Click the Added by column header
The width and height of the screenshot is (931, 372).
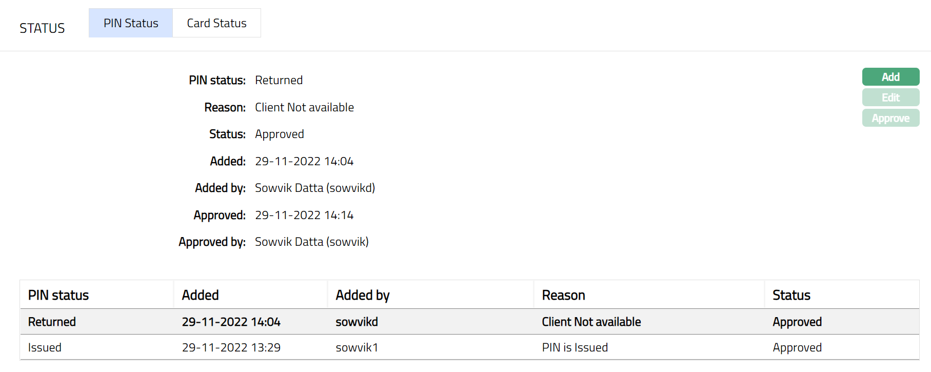(x=363, y=295)
